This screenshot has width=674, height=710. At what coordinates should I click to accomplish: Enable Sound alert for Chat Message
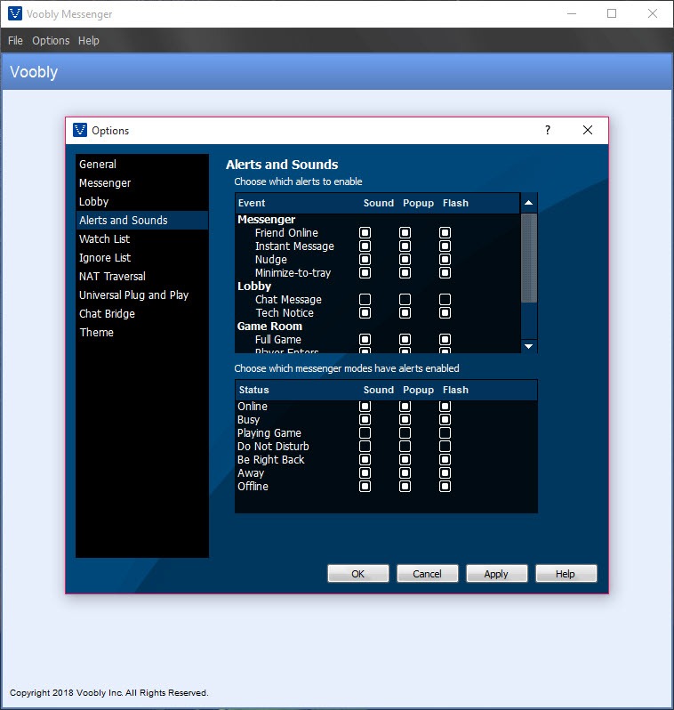pos(365,299)
